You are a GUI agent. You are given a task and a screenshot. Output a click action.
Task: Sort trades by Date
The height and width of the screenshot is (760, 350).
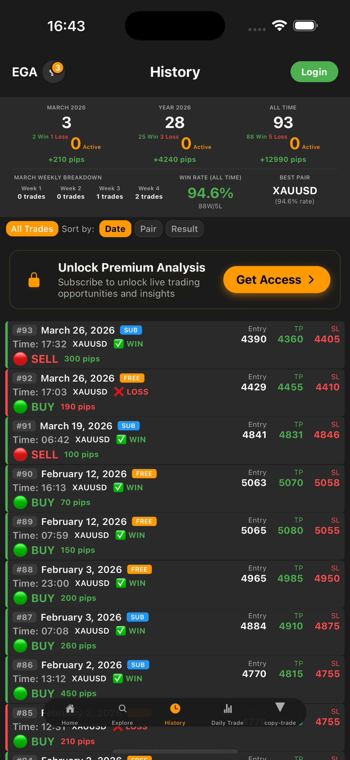(115, 229)
